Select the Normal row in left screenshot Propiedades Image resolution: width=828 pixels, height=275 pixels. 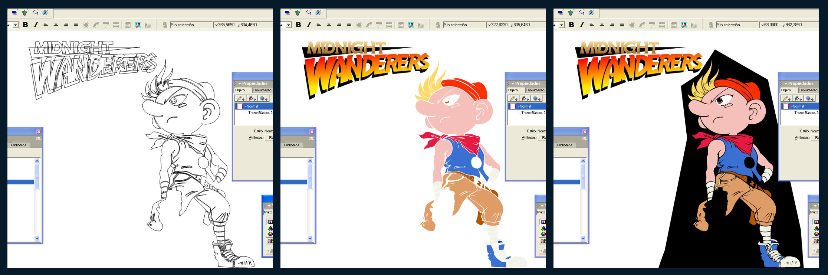click(254, 107)
